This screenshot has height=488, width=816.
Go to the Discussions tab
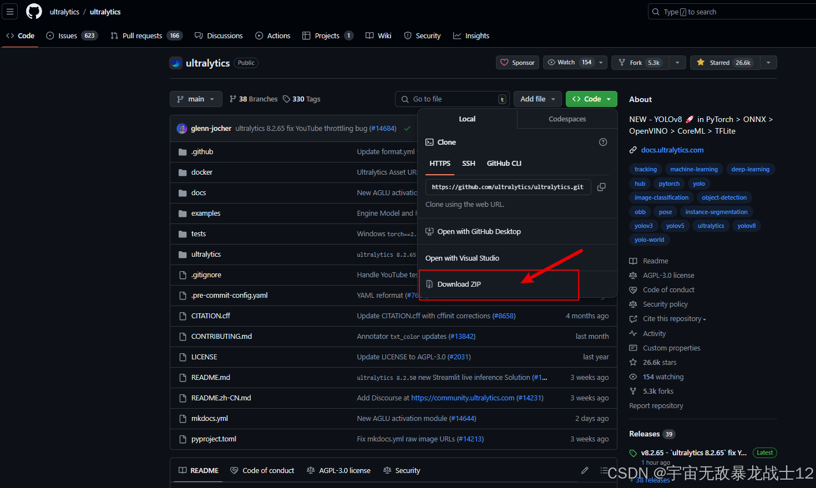pos(219,36)
